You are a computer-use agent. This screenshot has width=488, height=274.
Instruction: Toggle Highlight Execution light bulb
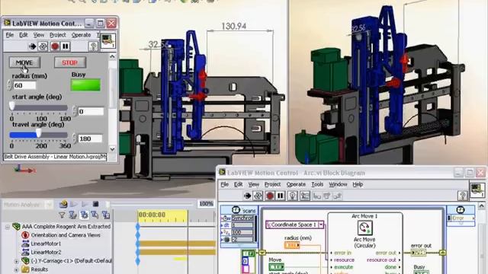(x=293, y=196)
